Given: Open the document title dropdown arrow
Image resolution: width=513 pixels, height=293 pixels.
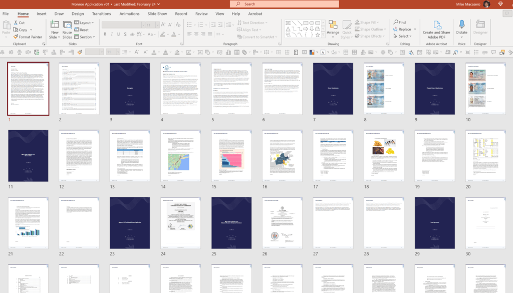Looking at the screenshot, I should pos(159,4).
